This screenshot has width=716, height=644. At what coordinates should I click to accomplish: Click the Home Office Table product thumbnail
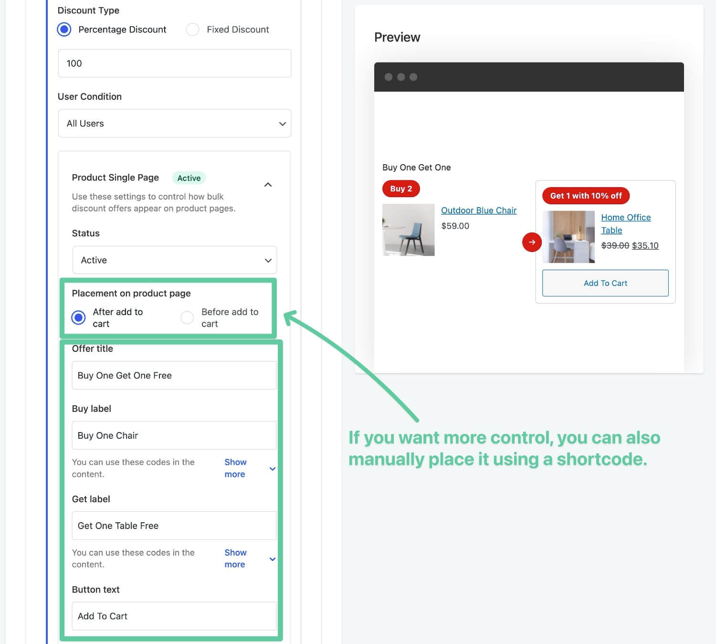click(569, 237)
